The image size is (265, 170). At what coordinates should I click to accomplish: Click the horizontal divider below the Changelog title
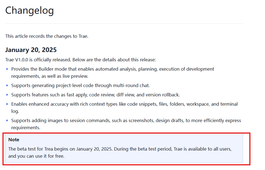pos(124,24)
